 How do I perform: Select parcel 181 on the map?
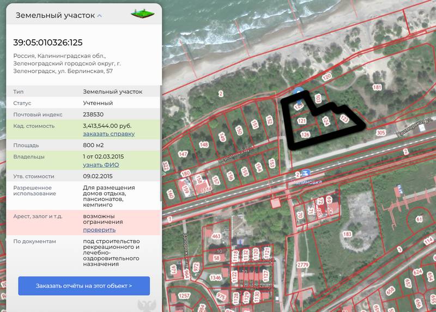tap(377, 87)
